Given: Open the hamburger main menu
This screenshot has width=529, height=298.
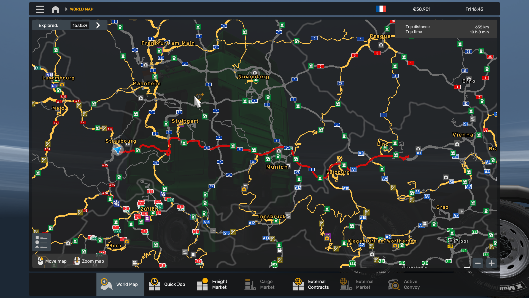Looking at the screenshot, I should point(40,9).
